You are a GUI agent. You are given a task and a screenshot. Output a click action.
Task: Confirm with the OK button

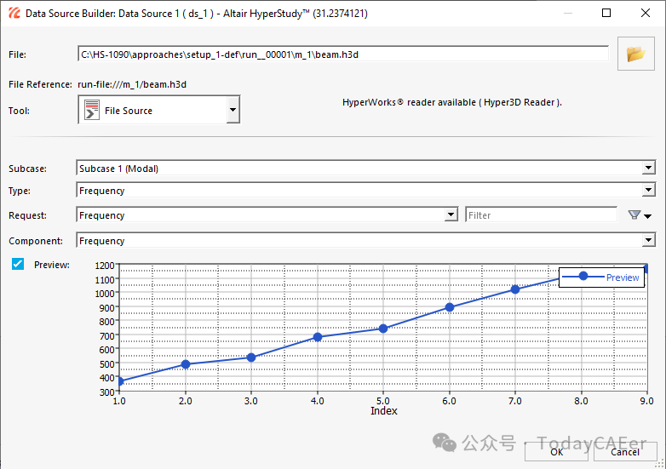(556, 452)
